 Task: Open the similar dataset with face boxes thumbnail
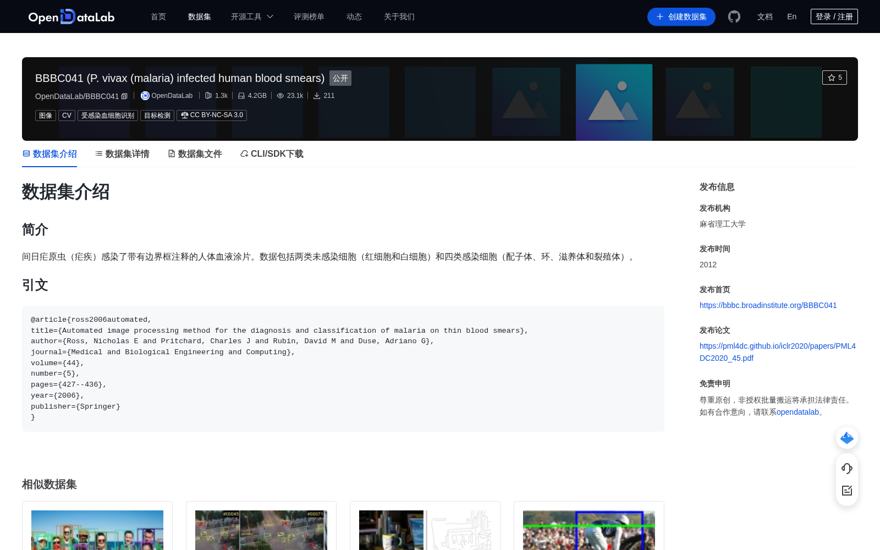click(x=97, y=530)
